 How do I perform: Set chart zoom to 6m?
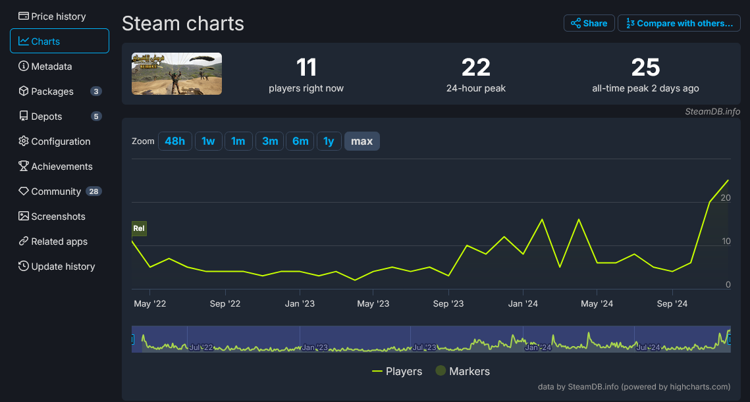pos(300,141)
